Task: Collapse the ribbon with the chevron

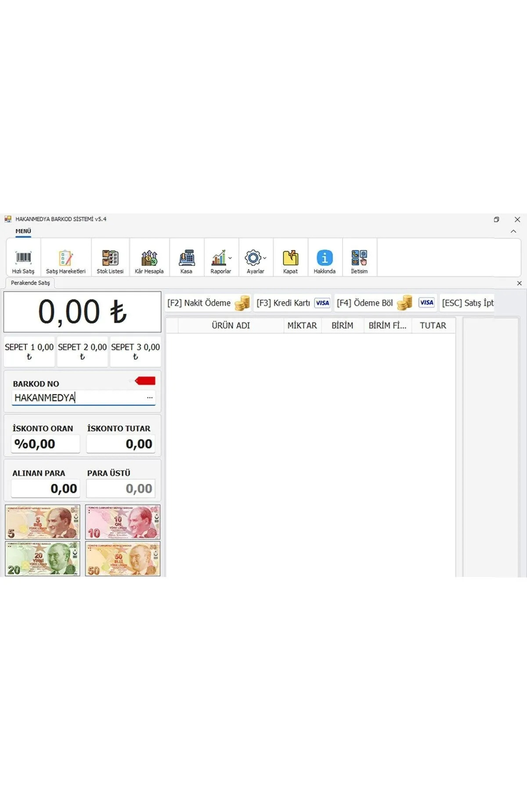Action: click(513, 232)
